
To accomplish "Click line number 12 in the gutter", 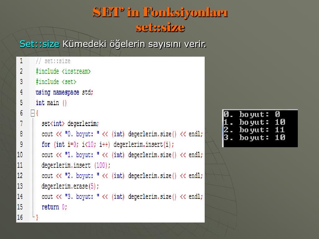I will (20, 176).
